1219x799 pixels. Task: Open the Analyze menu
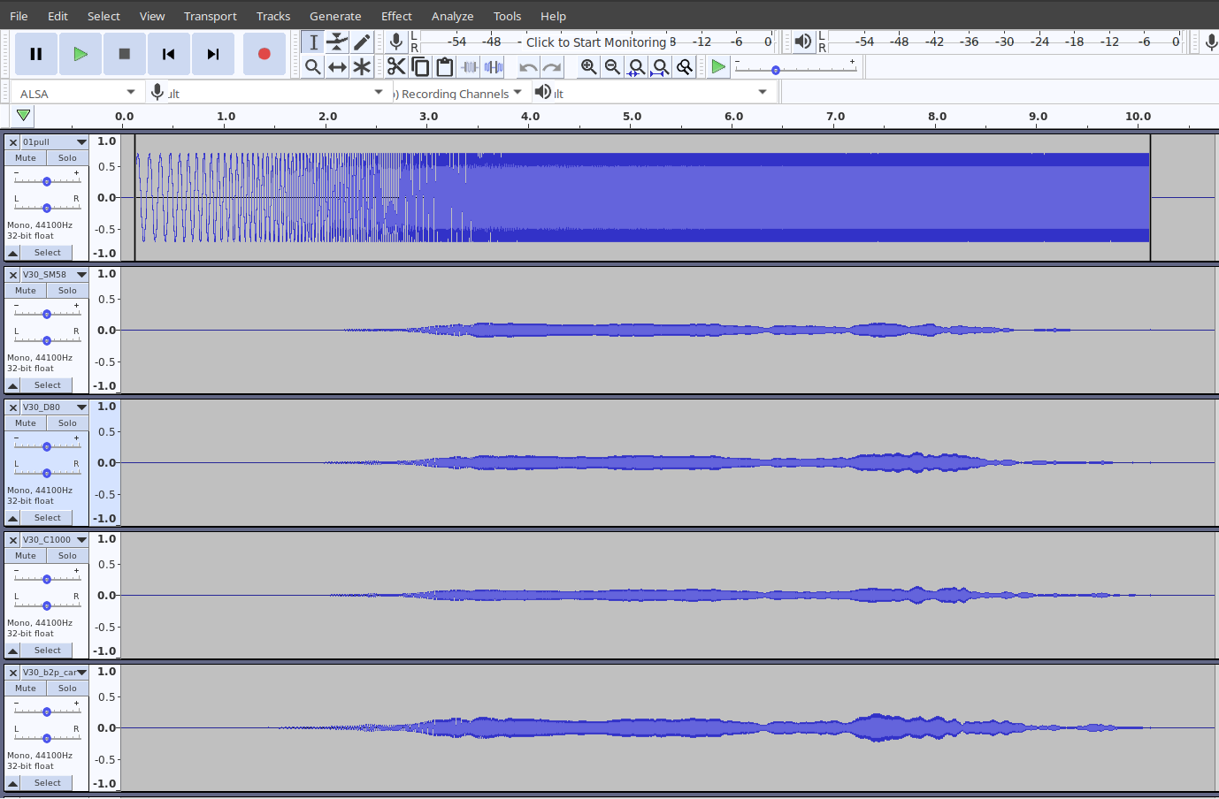coord(452,16)
